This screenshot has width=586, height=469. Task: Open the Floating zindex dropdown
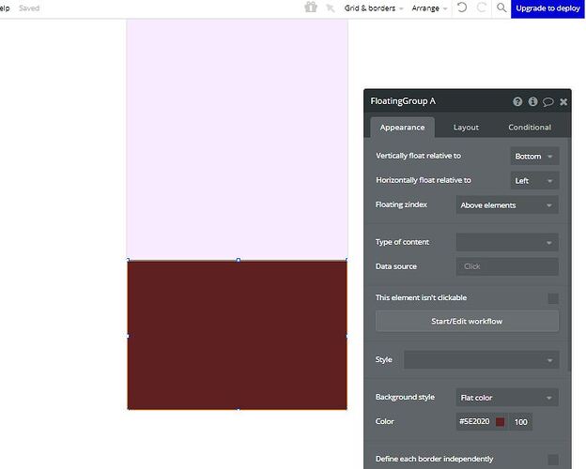[507, 205]
